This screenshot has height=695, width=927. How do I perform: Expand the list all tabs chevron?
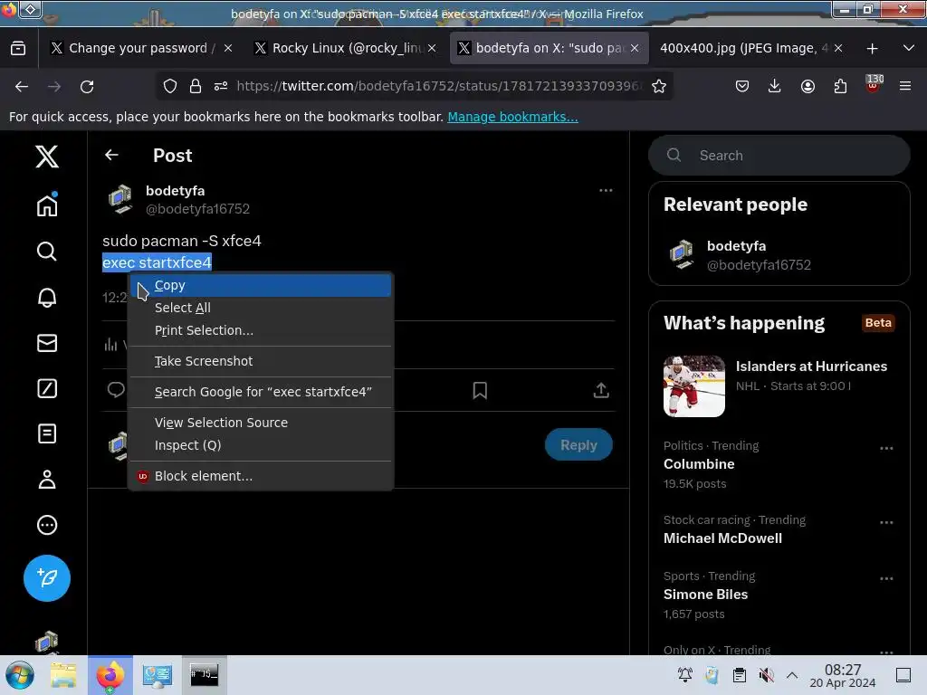909,48
